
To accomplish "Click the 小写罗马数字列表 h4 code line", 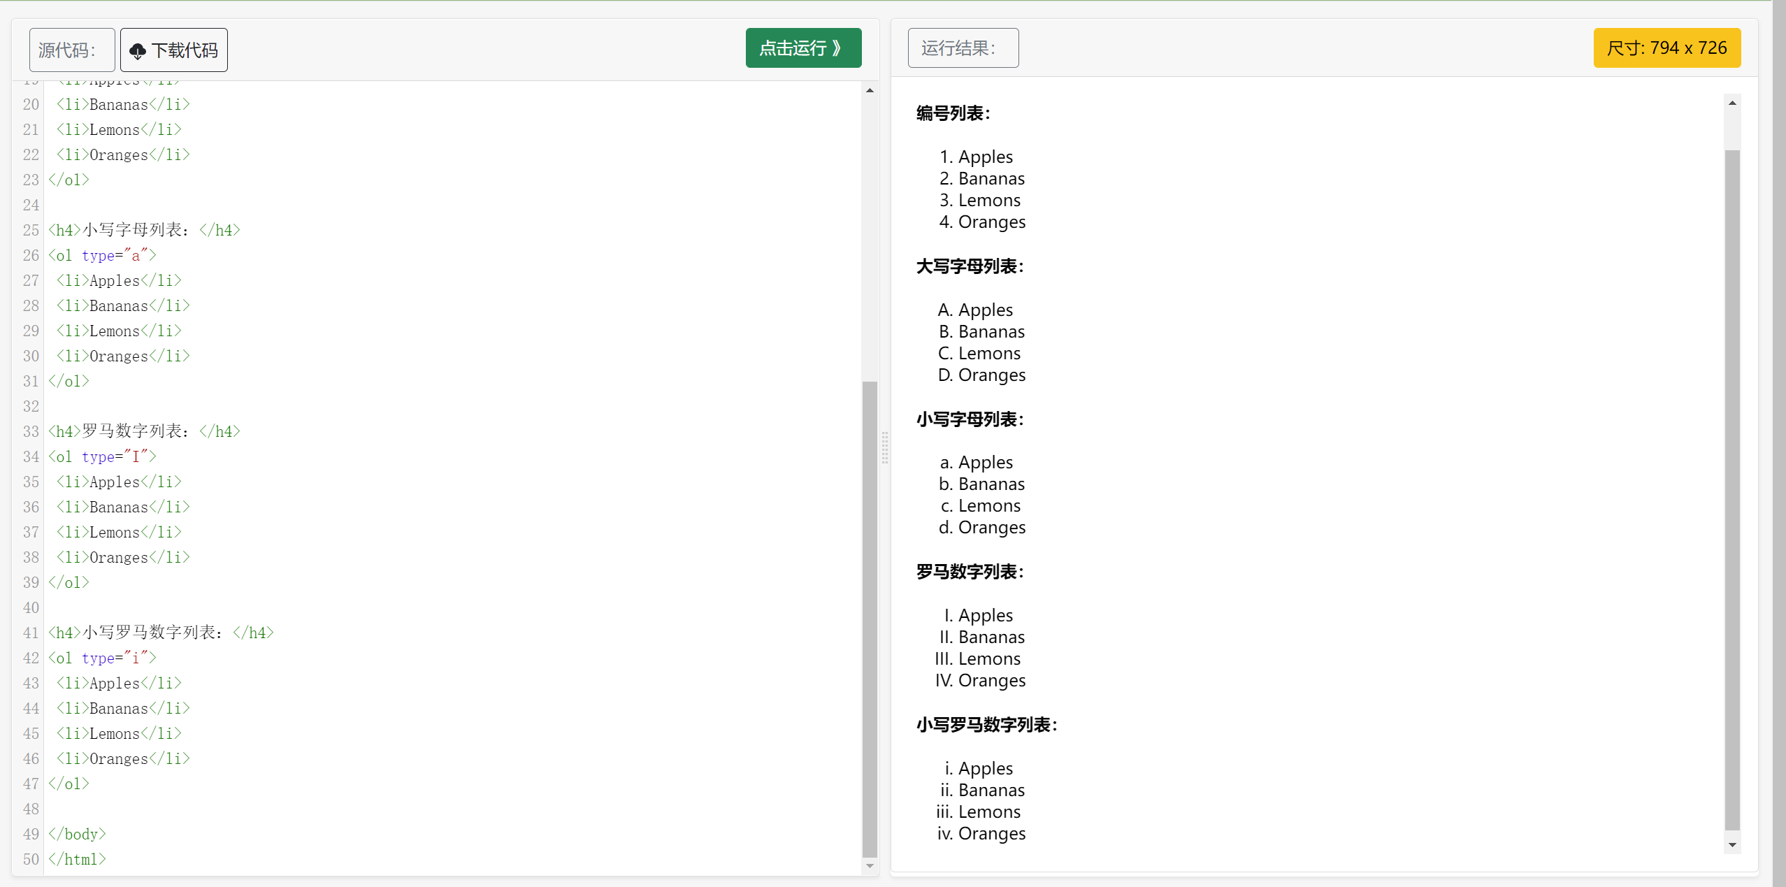I will point(161,633).
